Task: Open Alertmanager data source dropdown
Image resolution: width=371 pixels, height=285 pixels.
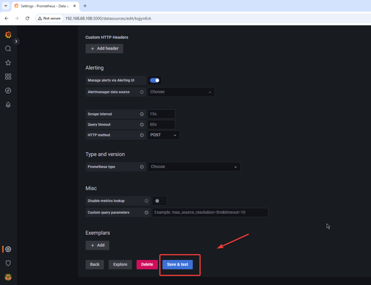Action: (181, 92)
